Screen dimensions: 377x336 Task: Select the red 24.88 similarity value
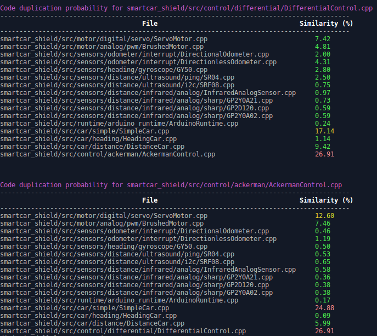tap(324, 308)
